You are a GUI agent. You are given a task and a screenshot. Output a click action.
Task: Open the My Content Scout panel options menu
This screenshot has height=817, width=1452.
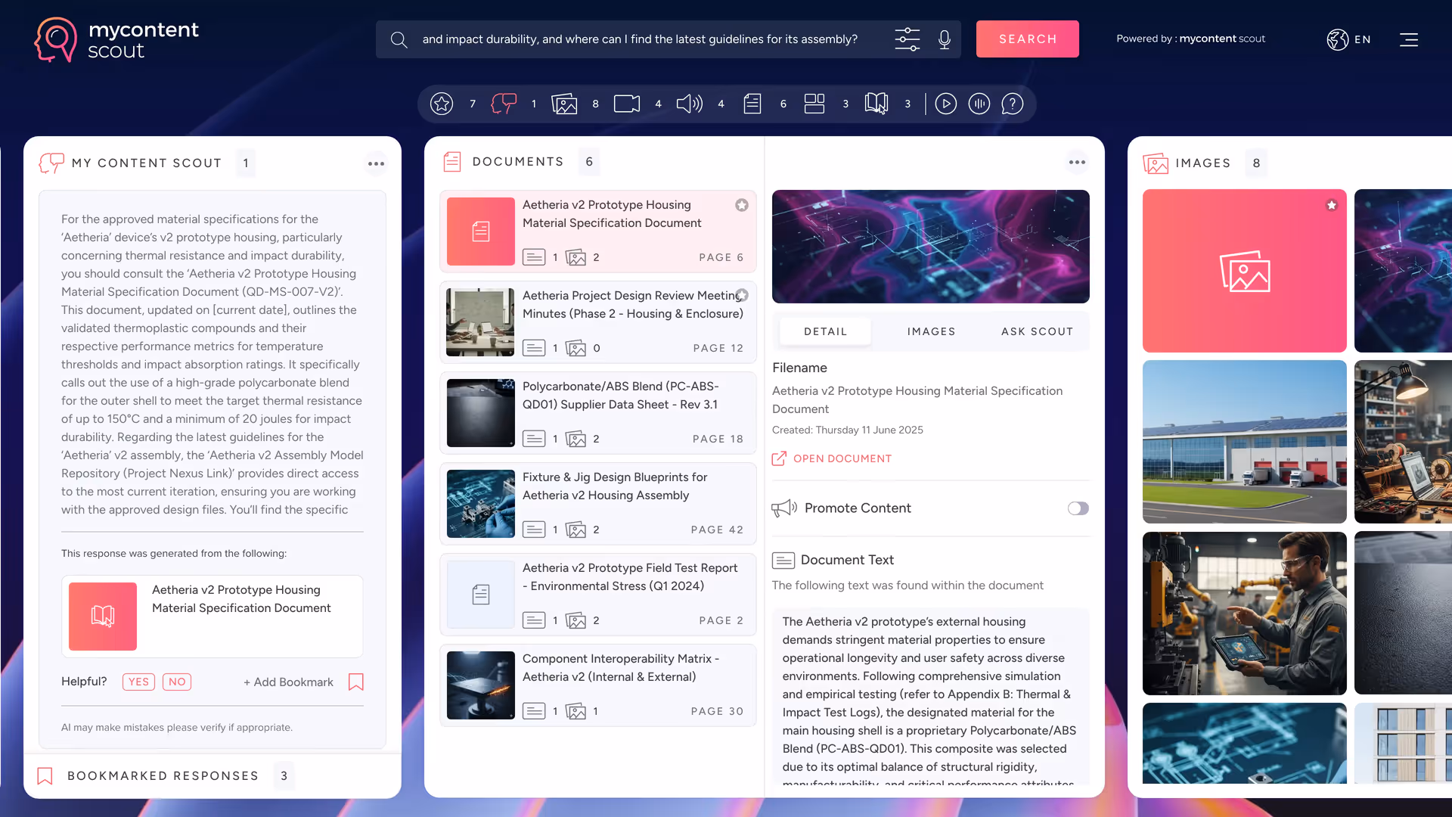point(376,163)
